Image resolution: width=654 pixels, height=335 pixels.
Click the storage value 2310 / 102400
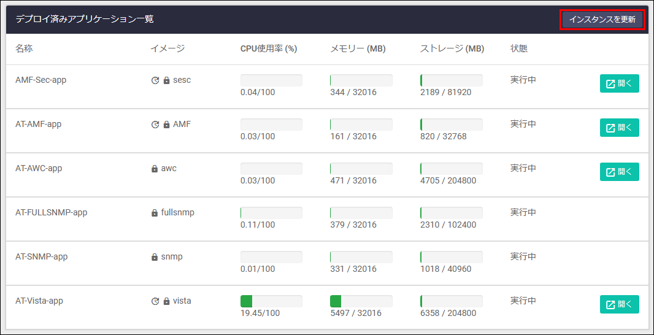click(448, 225)
